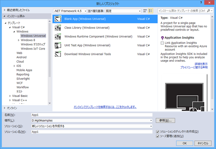
Task: Collapse the templates tree node
Action: (x=5, y=23)
